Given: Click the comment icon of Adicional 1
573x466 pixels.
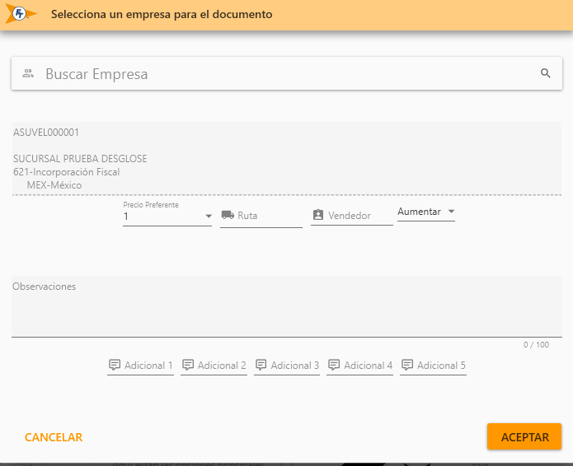Looking at the screenshot, I should coord(115,365).
